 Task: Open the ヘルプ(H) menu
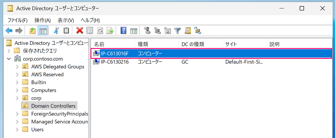[90, 20]
